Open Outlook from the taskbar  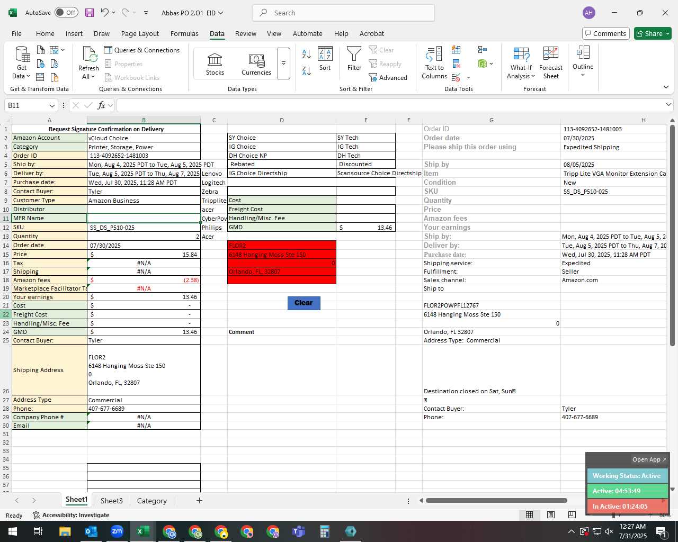coord(91,531)
